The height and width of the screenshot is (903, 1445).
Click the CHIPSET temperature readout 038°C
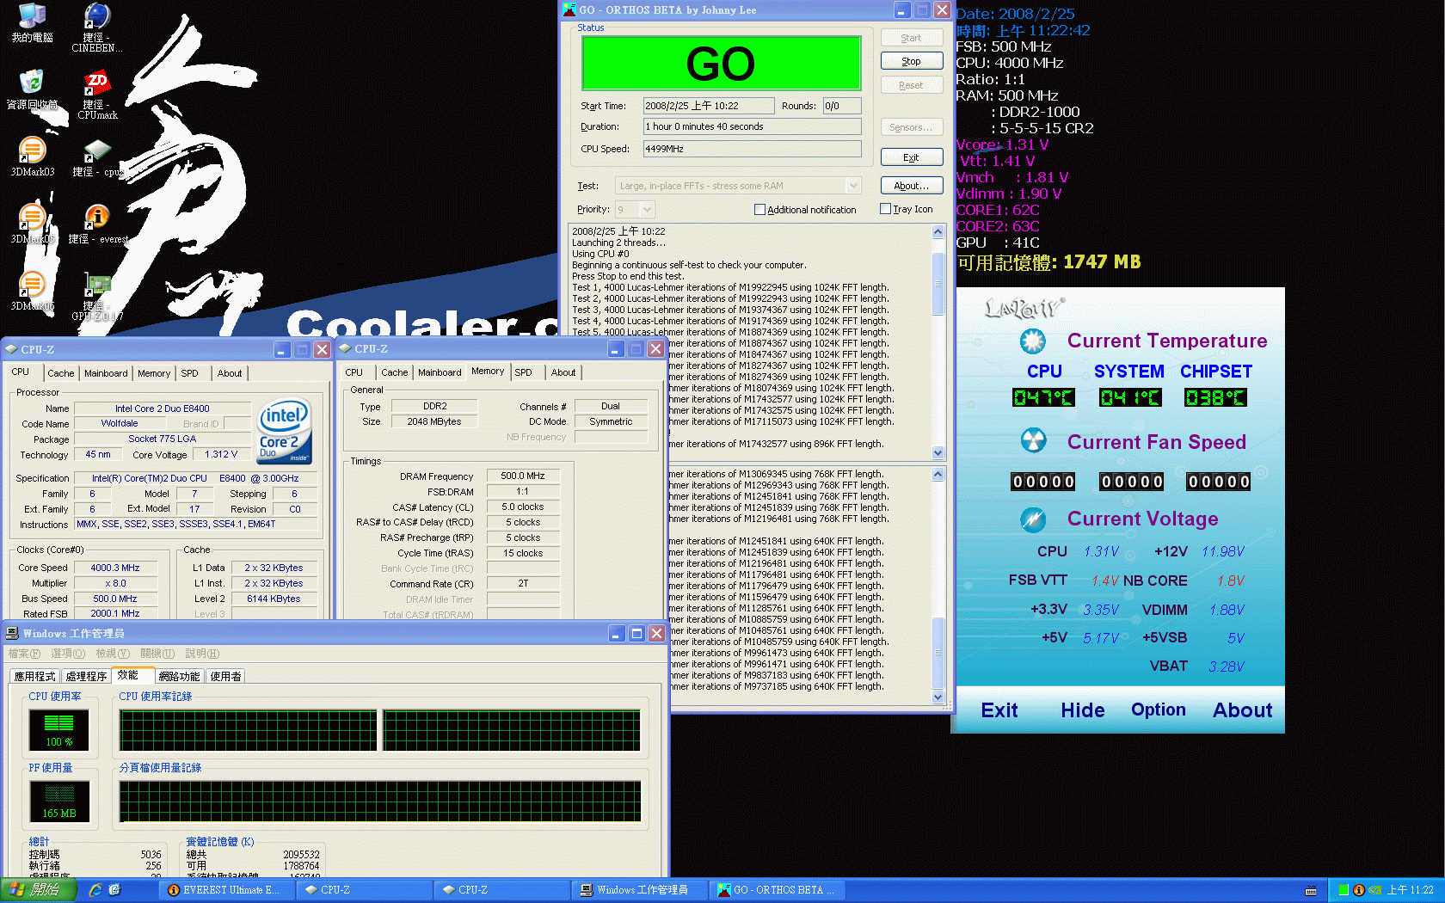1215,397
